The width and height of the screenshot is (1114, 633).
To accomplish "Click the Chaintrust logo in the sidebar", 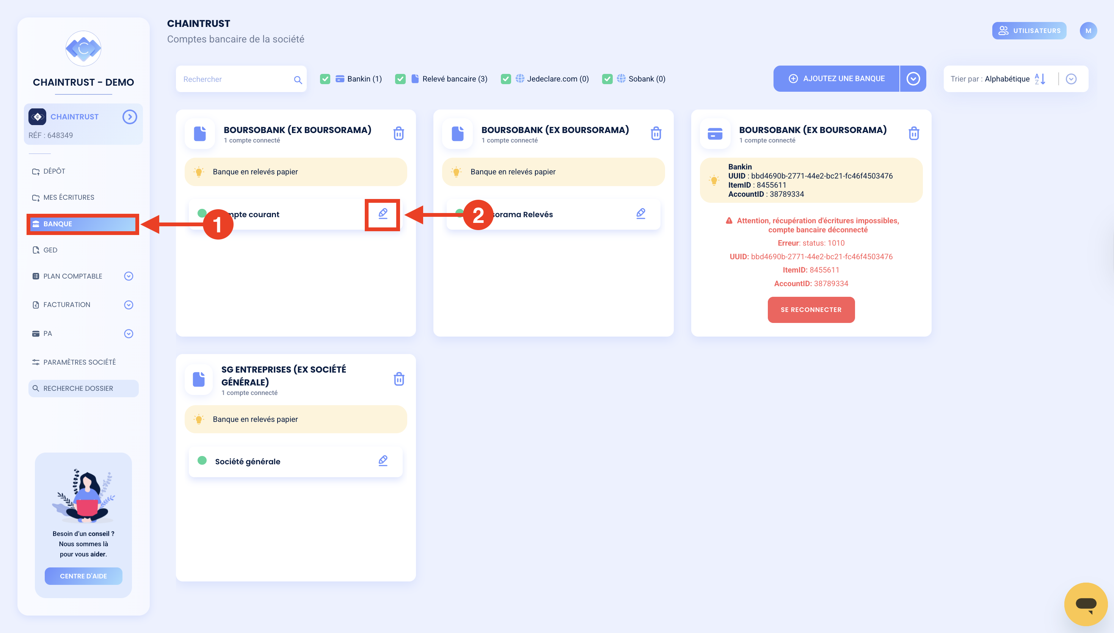I will click(x=83, y=49).
